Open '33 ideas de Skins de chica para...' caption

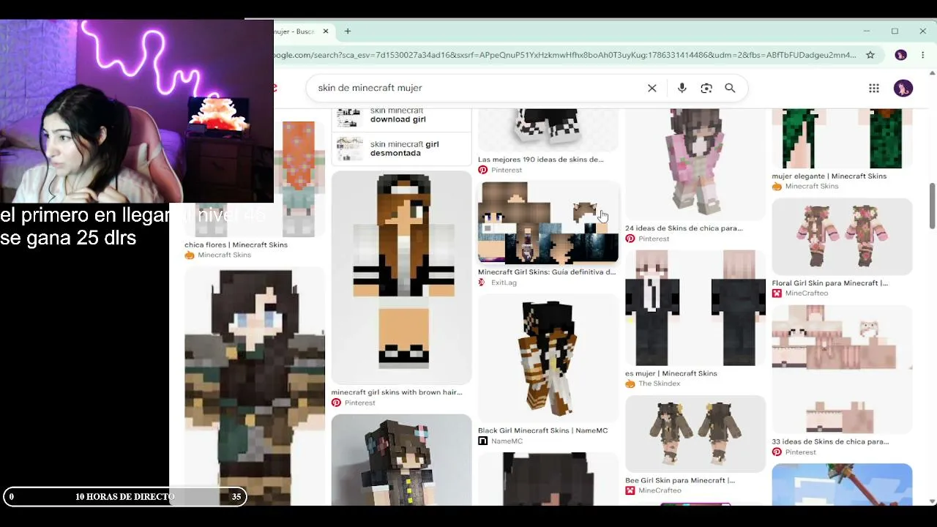pos(830,442)
